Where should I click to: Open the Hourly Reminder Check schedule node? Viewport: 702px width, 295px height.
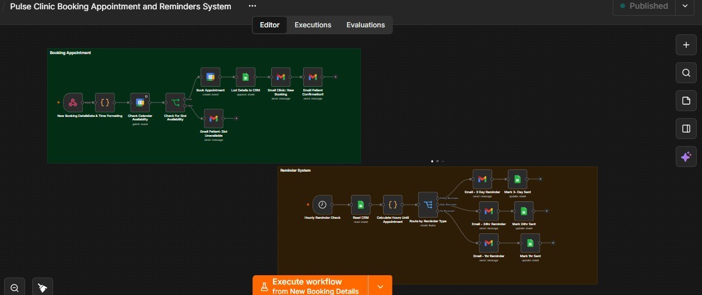point(322,204)
